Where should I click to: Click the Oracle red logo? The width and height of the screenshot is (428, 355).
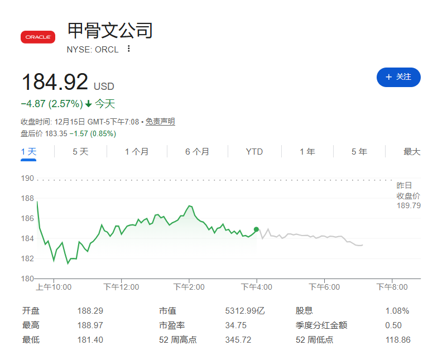click(37, 37)
